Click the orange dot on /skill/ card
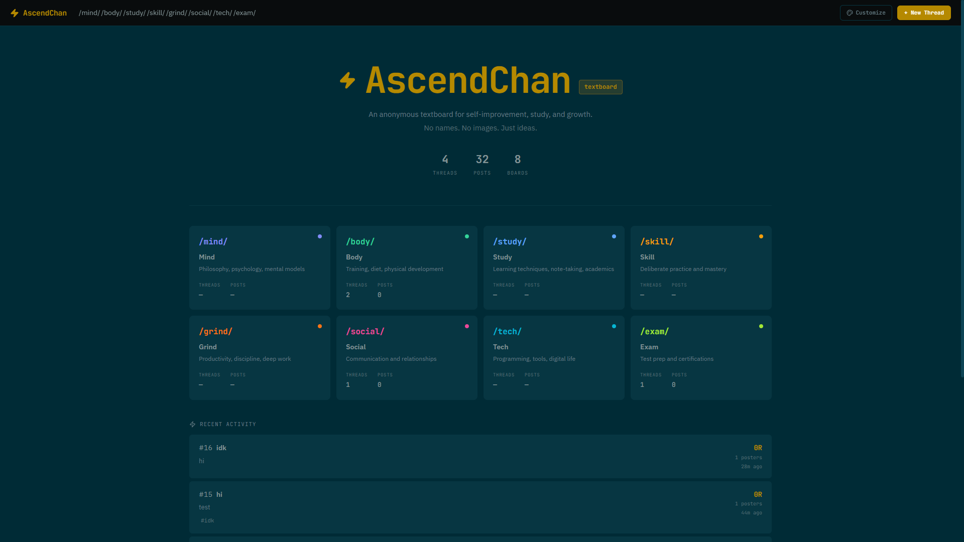 (x=761, y=236)
